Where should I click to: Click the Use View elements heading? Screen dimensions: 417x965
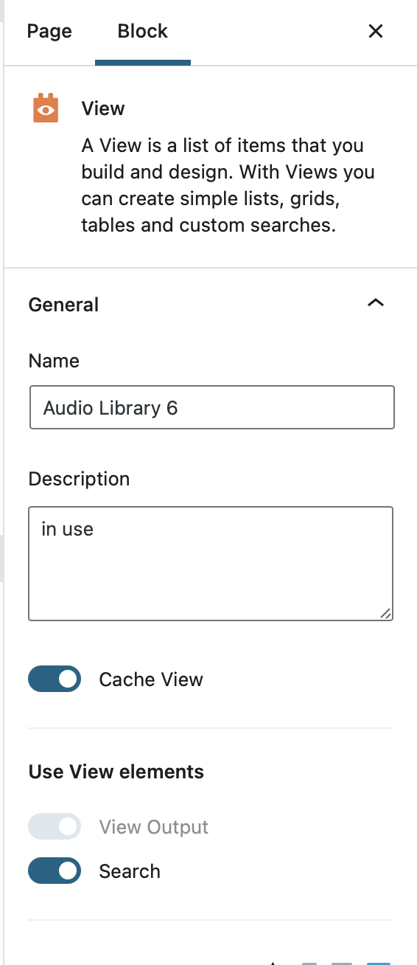[116, 772]
